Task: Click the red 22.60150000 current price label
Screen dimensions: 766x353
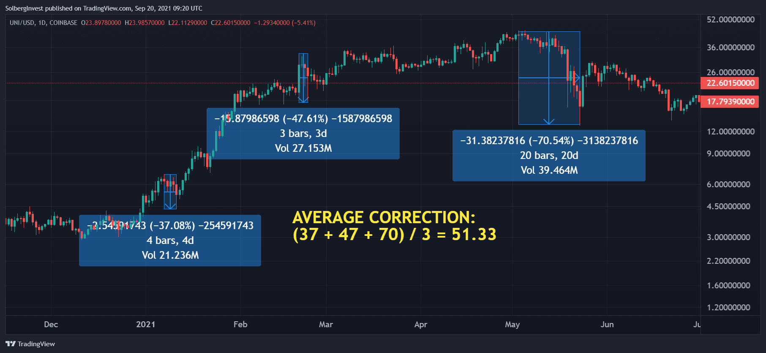Action: click(x=730, y=83)
